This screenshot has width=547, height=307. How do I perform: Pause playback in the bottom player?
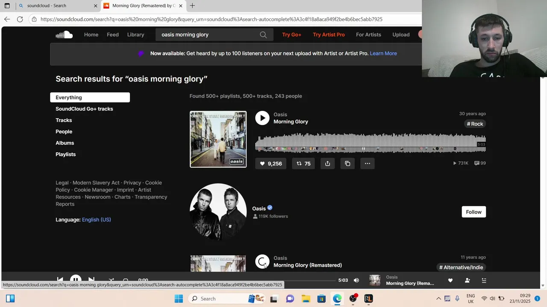coord(76,280)
